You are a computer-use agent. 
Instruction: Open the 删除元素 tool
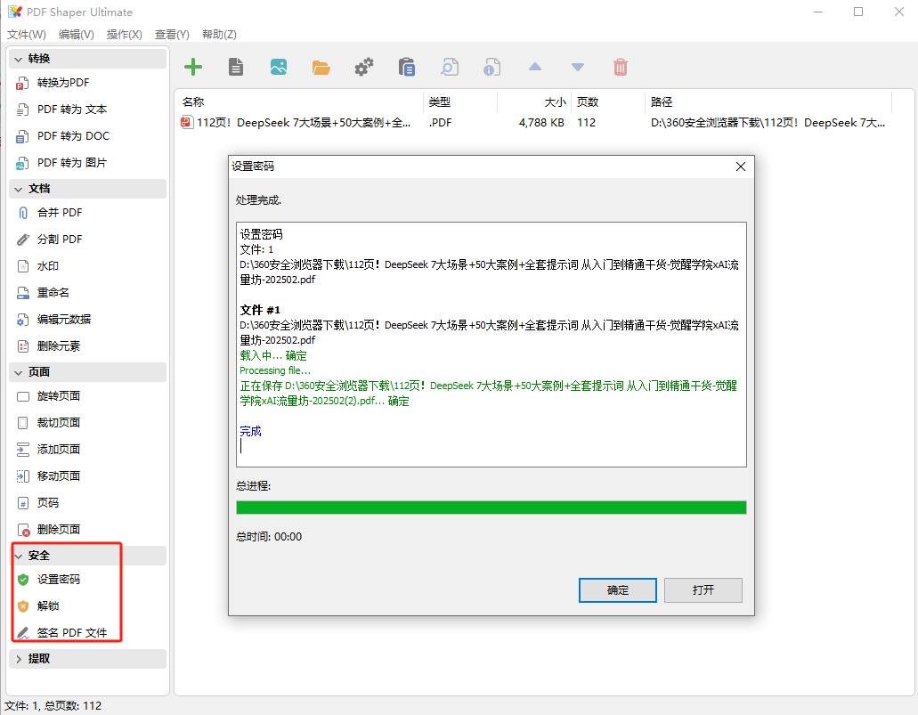tap(59, 346)
